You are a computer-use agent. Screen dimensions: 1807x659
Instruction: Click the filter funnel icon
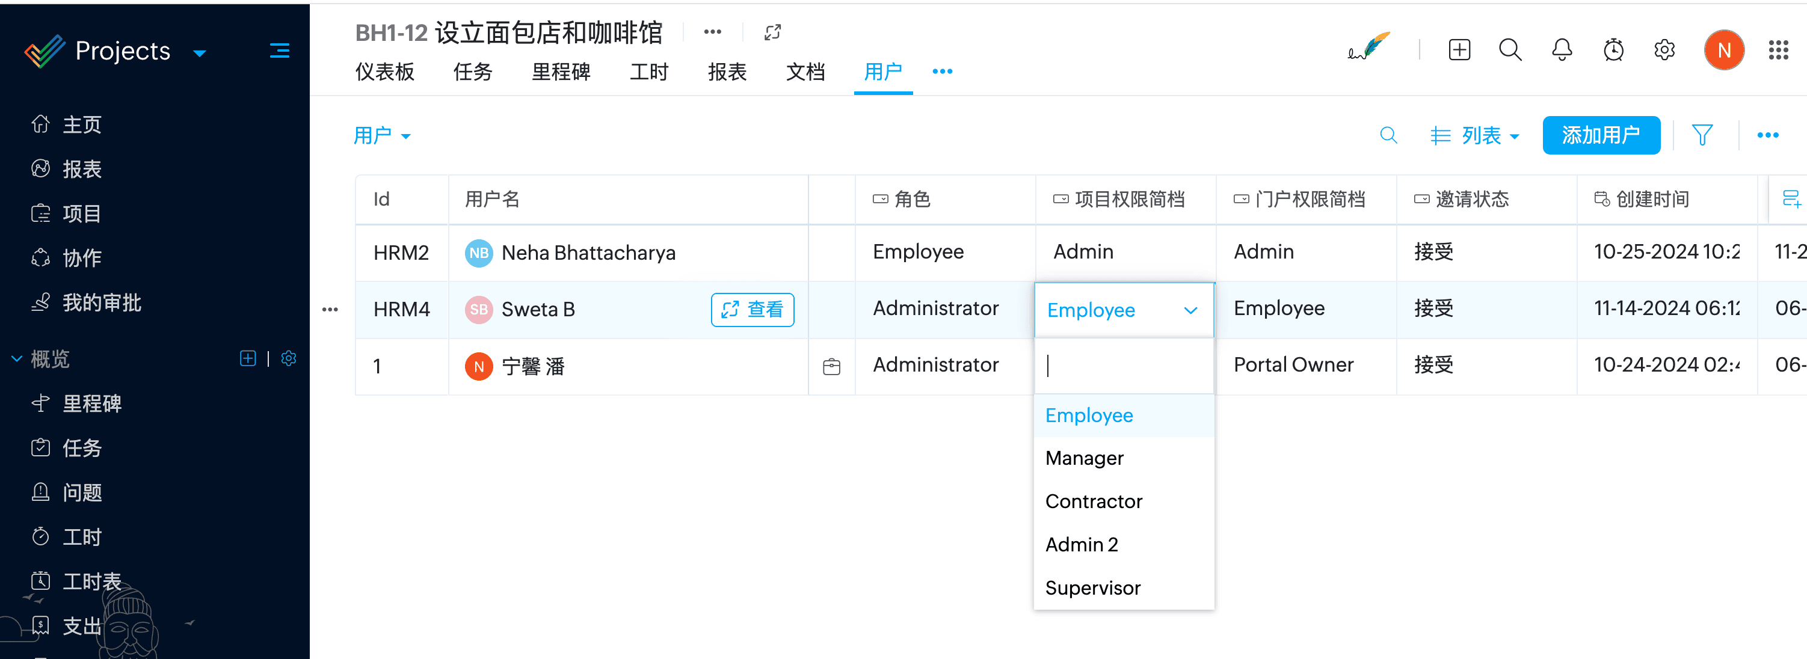click(x=1702, y=135)
